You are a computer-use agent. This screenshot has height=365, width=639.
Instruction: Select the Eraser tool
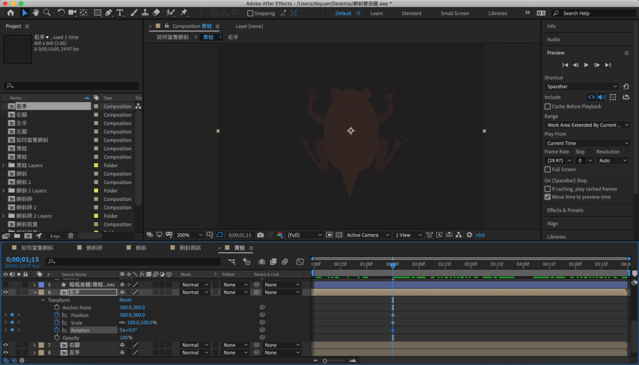tap(156, 12)
